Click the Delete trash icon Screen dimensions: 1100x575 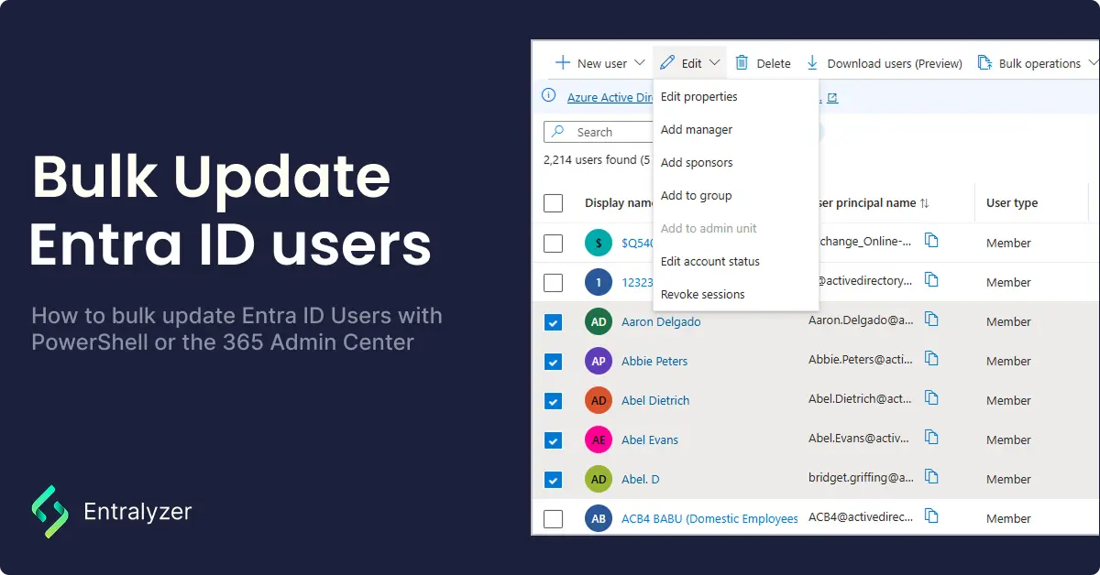(743, 62)
